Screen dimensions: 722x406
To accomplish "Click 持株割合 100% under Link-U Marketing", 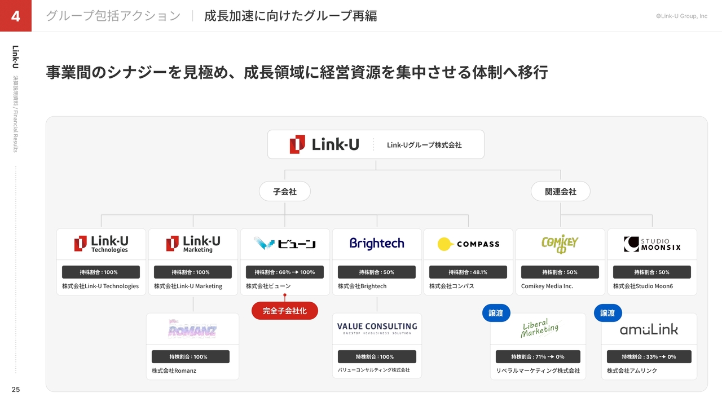I will coord(193,272).
